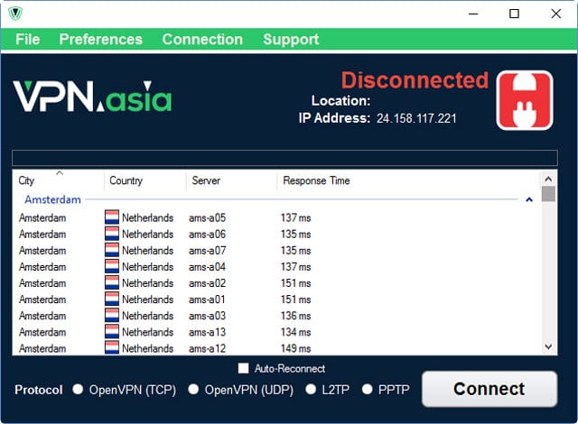The image size is (578, 424).
Task: Select OpenVPN (UDP) protocol
Action: pyautogui.click(x=193, y=389)
